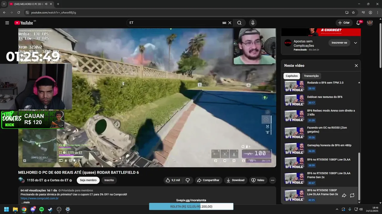The width and height of the screenshot is (382, 214).
Task: Open more actions ellipsis under video
Action: coord(272,180)
